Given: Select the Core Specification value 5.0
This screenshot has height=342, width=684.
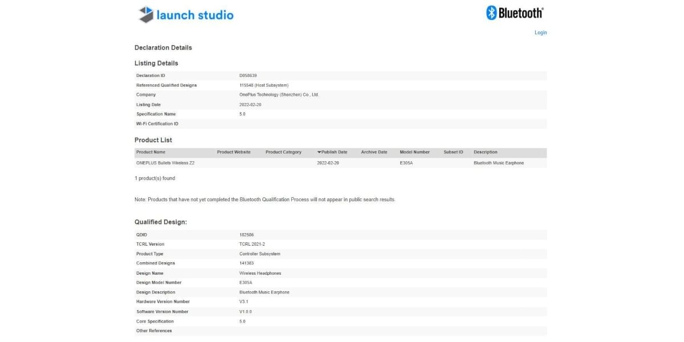Looking at the screenshot, I should tap(242, 321).
